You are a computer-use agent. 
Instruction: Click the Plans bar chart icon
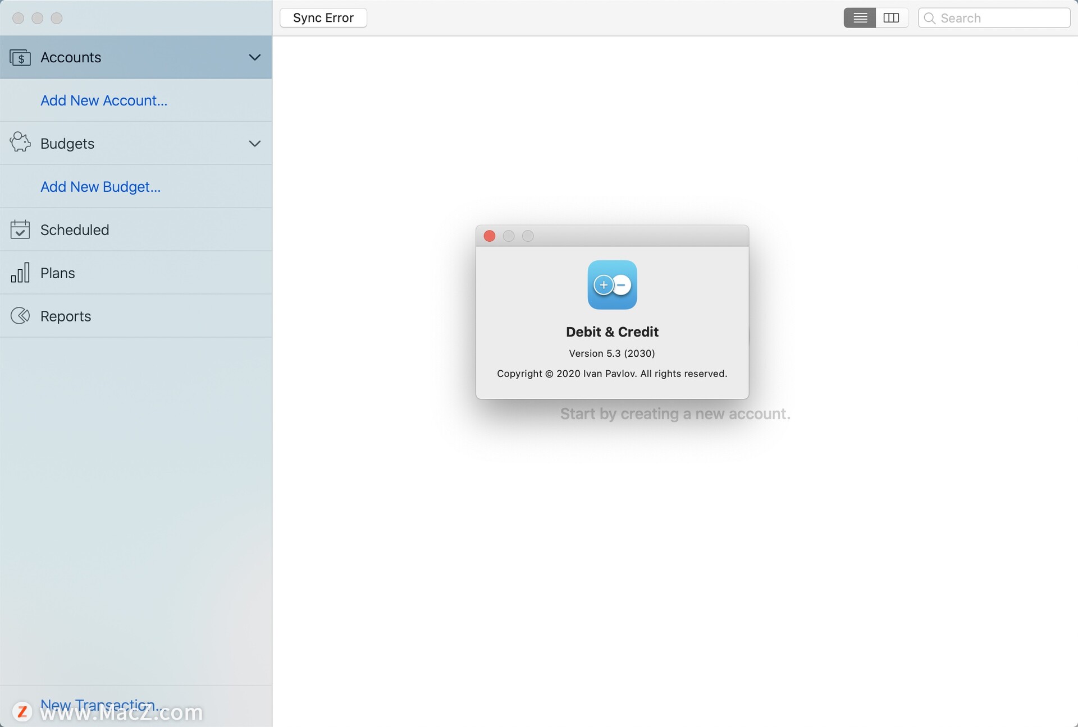(x=20, y=273)
